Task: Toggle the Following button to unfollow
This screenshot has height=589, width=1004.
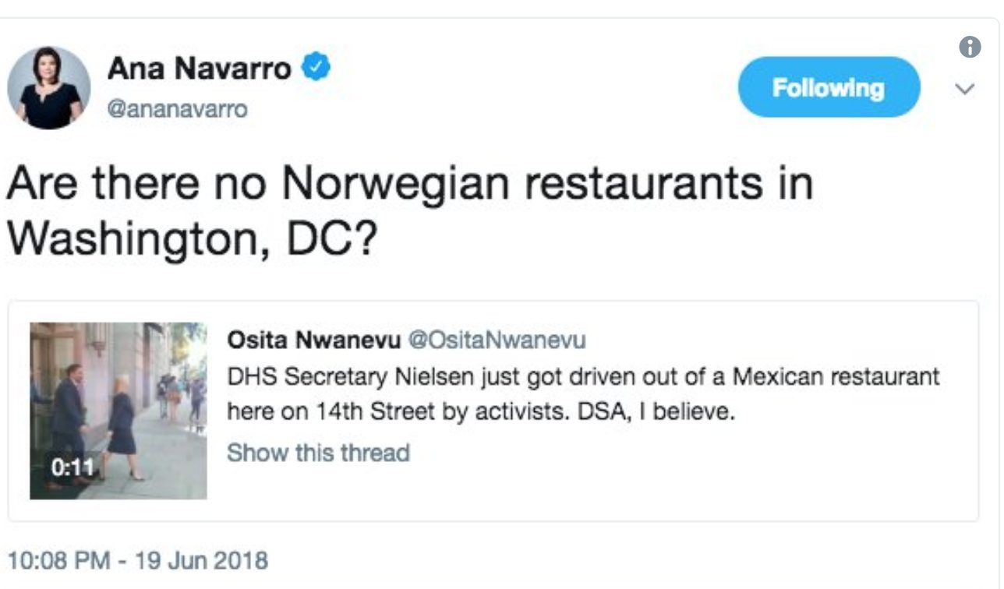Action: pyautogui.click(x=829, y=87)
